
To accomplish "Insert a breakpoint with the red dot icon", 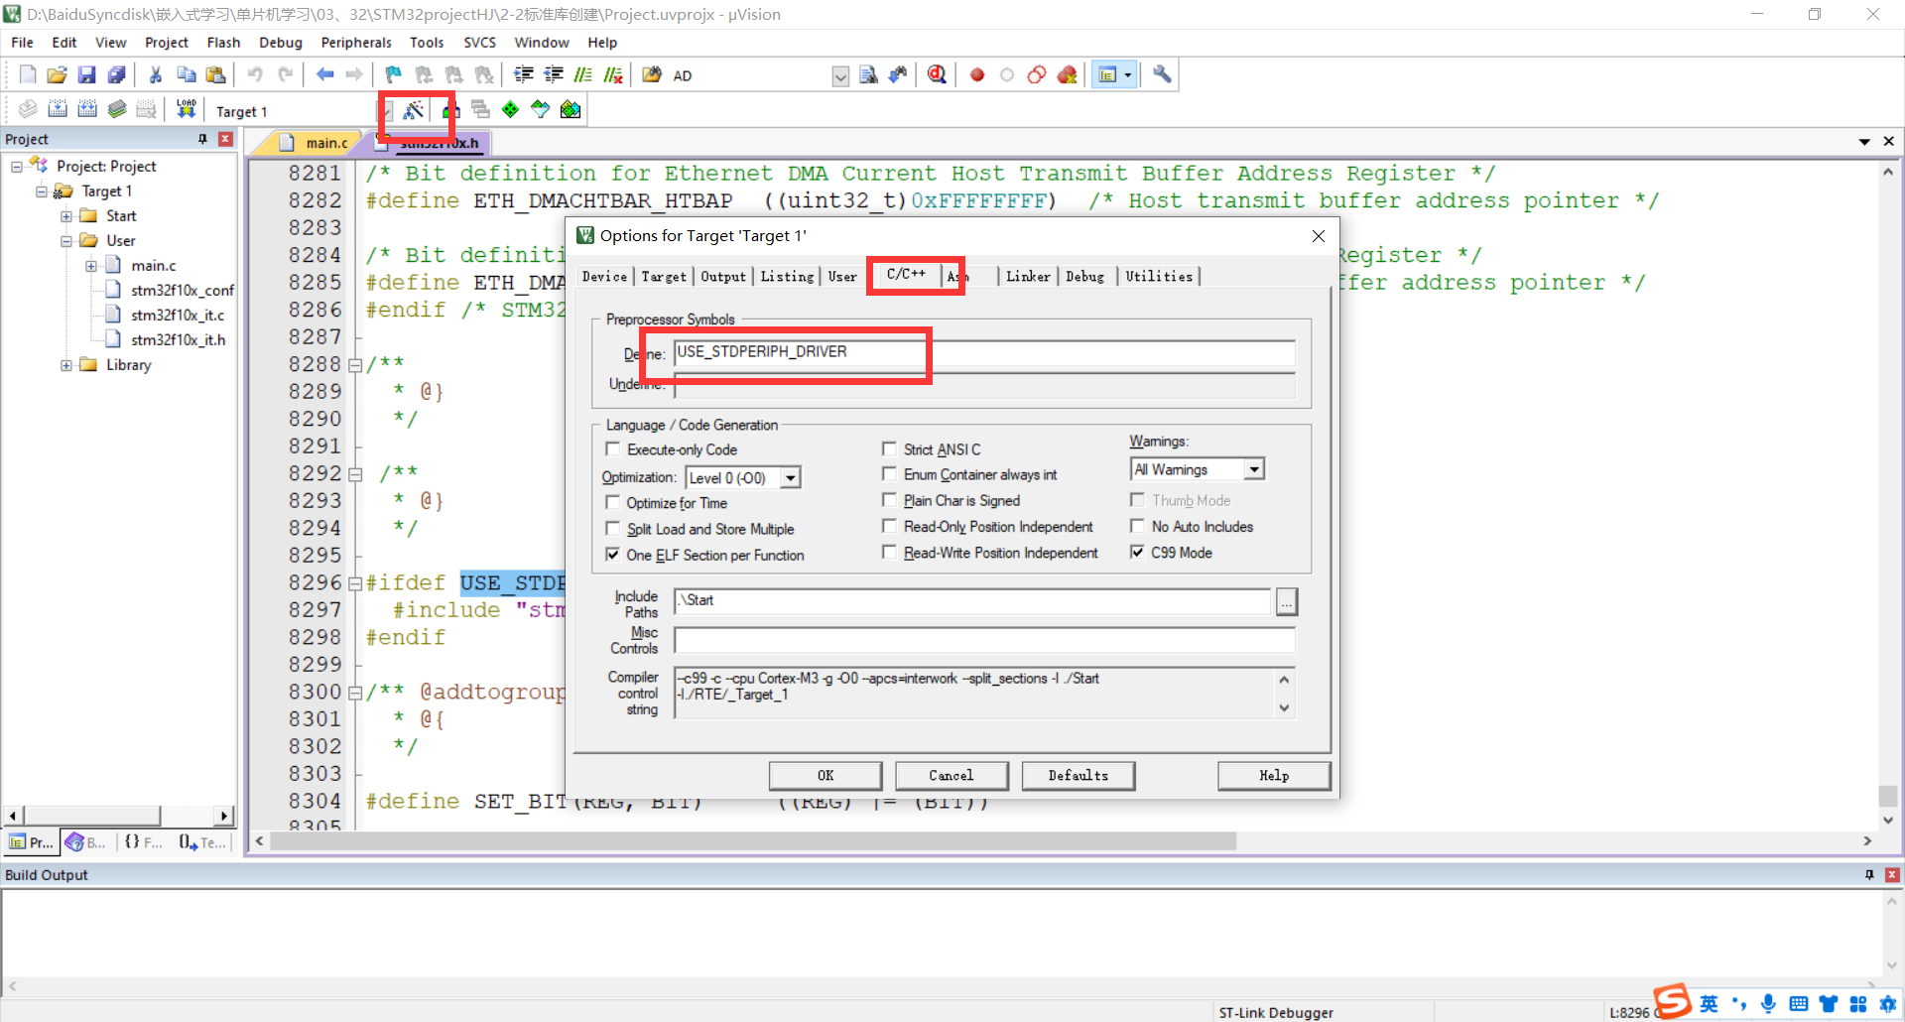I will (977, 74).
